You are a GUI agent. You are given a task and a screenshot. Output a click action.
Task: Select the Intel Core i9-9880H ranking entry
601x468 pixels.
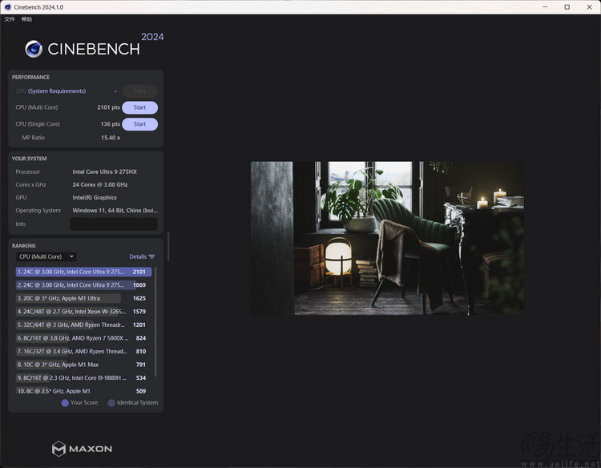point(83,378)
